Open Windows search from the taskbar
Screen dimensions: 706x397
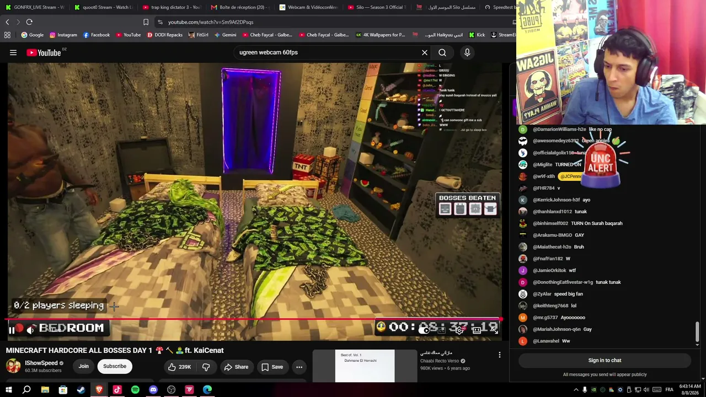[26, 390]
